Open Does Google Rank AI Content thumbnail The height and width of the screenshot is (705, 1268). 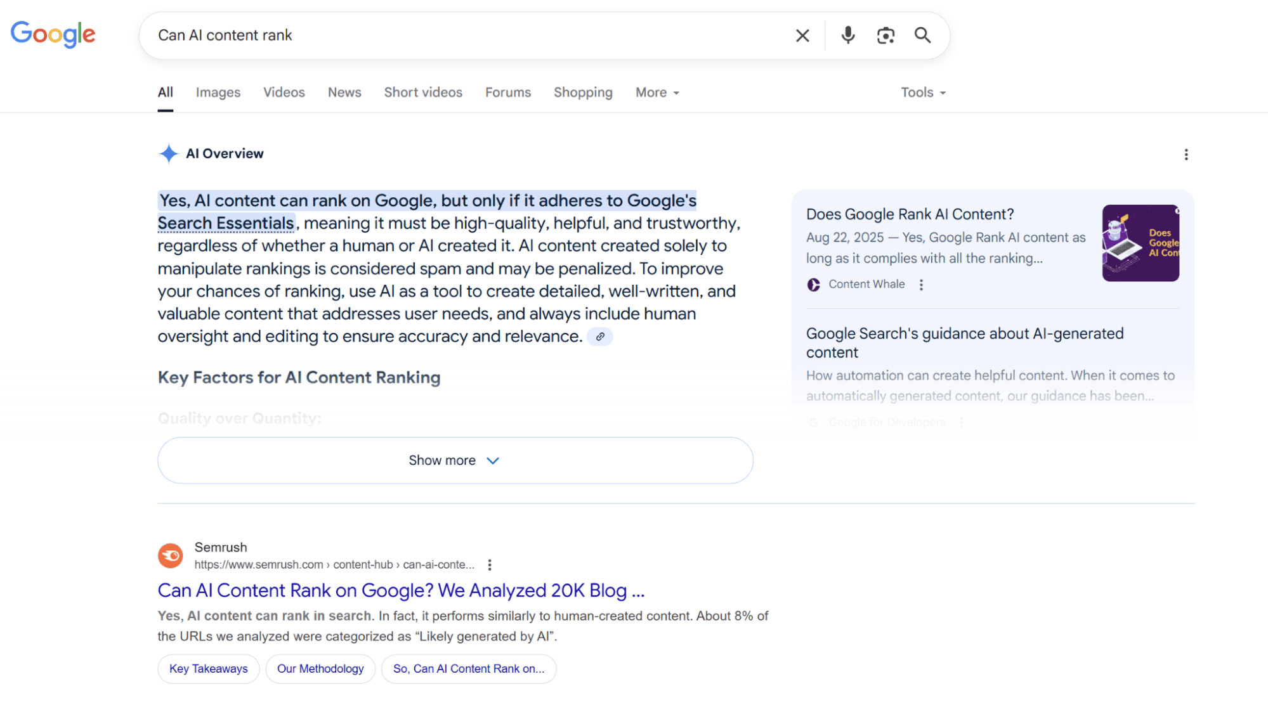click(1140, 243)
